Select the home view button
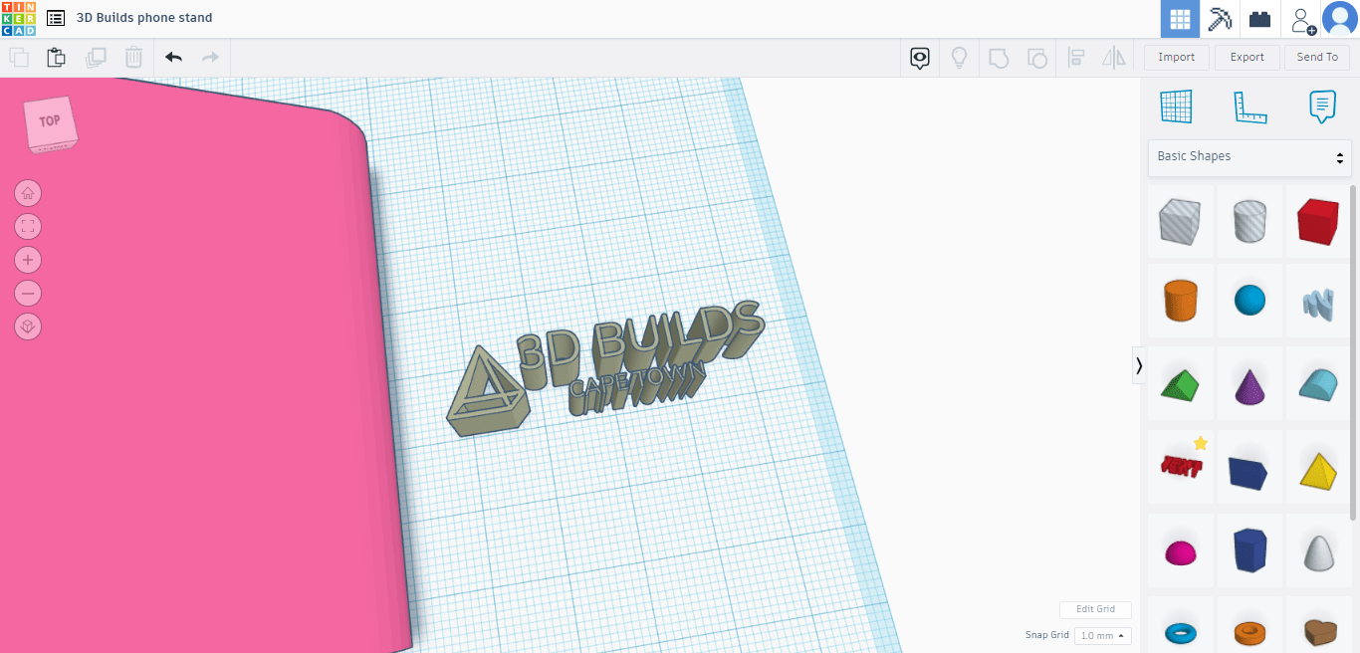Image resolution: width=1360 pixels, height=653 pixels. coord(28,193)
